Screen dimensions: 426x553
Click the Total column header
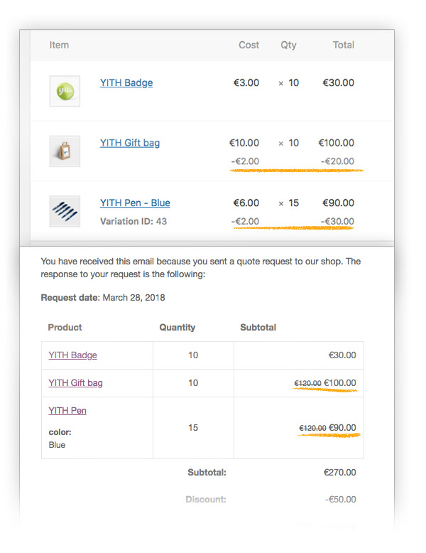344,45
